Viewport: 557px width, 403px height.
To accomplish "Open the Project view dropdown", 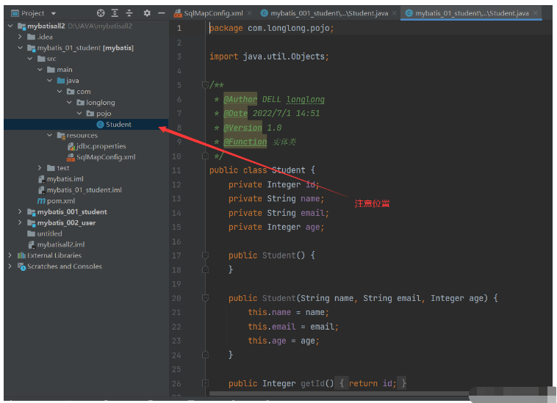I will (54, 13).
